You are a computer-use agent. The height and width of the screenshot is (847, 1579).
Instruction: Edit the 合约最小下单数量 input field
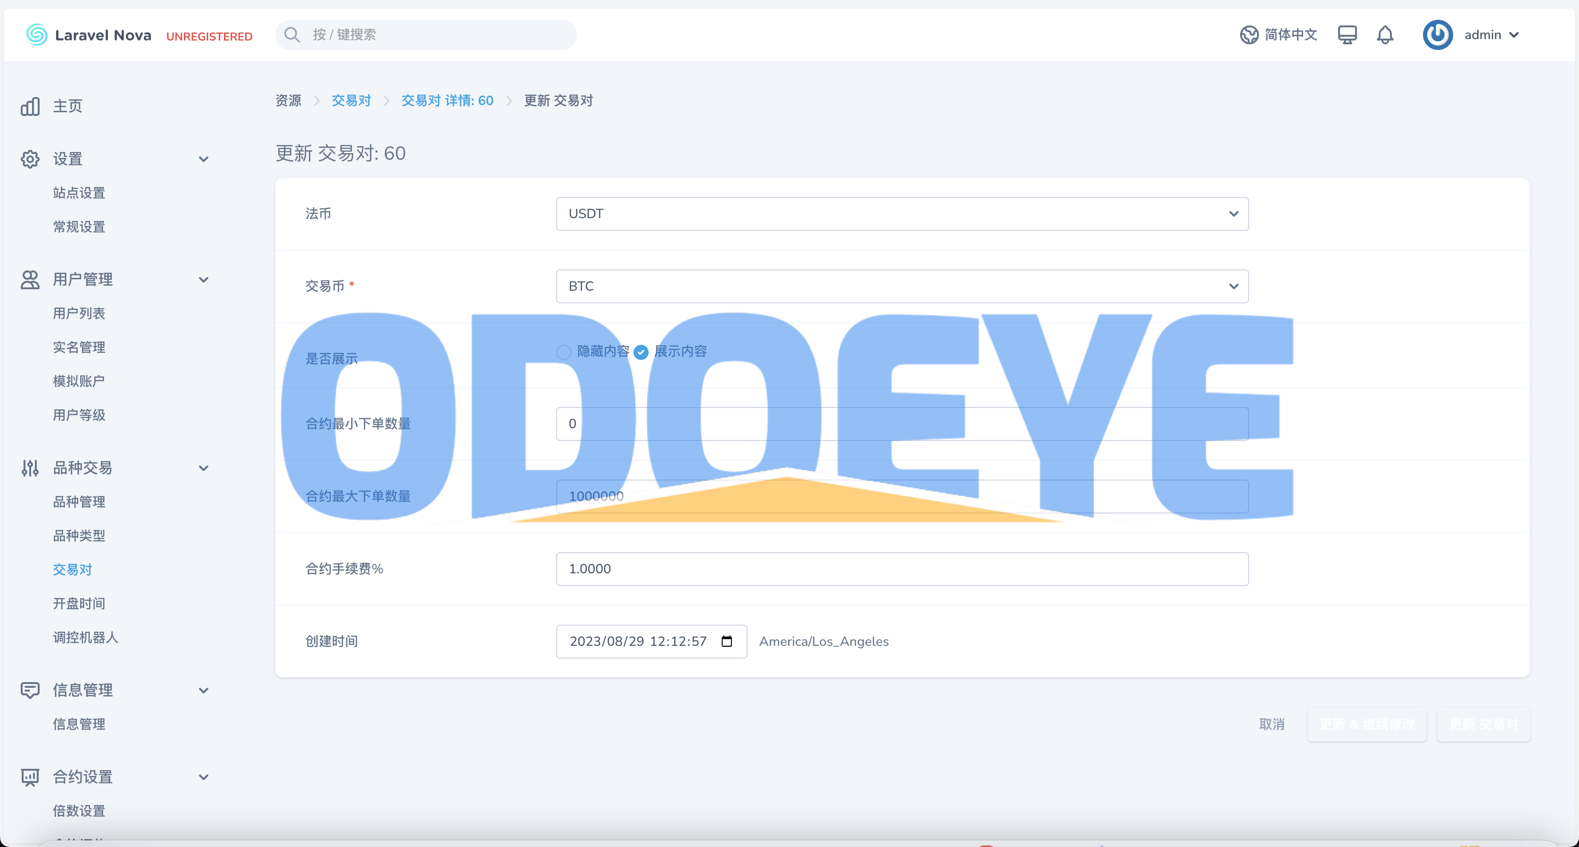tap(900, 423)
